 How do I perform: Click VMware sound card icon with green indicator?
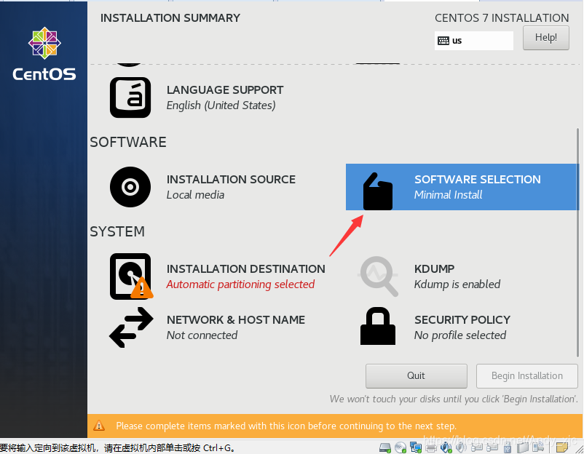click(446, 447)
